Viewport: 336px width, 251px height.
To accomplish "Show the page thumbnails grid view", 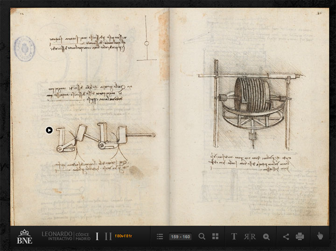I will [215, 237].
